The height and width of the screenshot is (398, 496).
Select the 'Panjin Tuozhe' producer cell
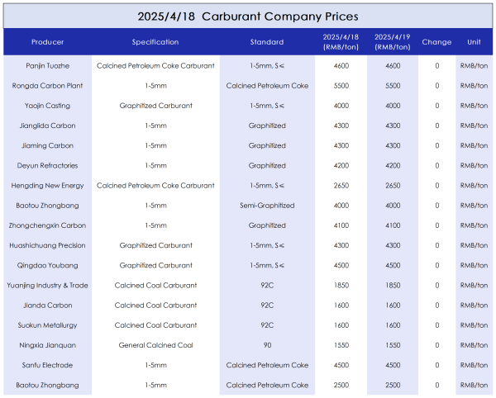point(47,66)
